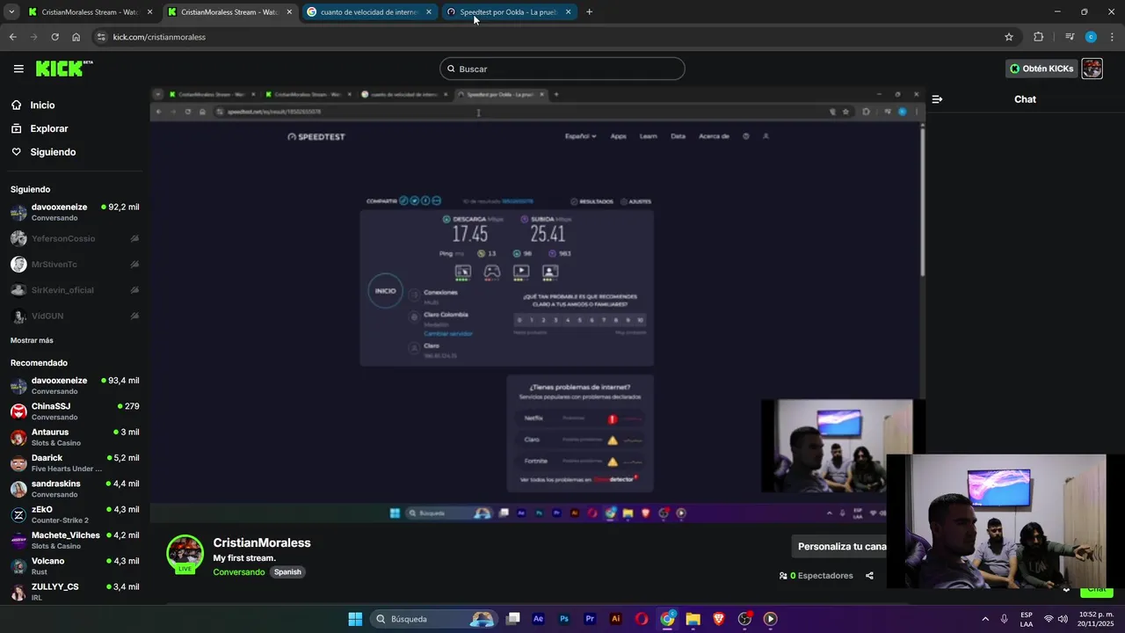
Task: Open the Chrome three-dot menu
Action: 1112,37
